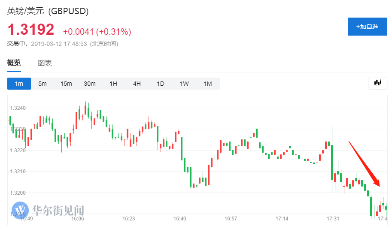Select the 1m timeframe

click(19, 84)
